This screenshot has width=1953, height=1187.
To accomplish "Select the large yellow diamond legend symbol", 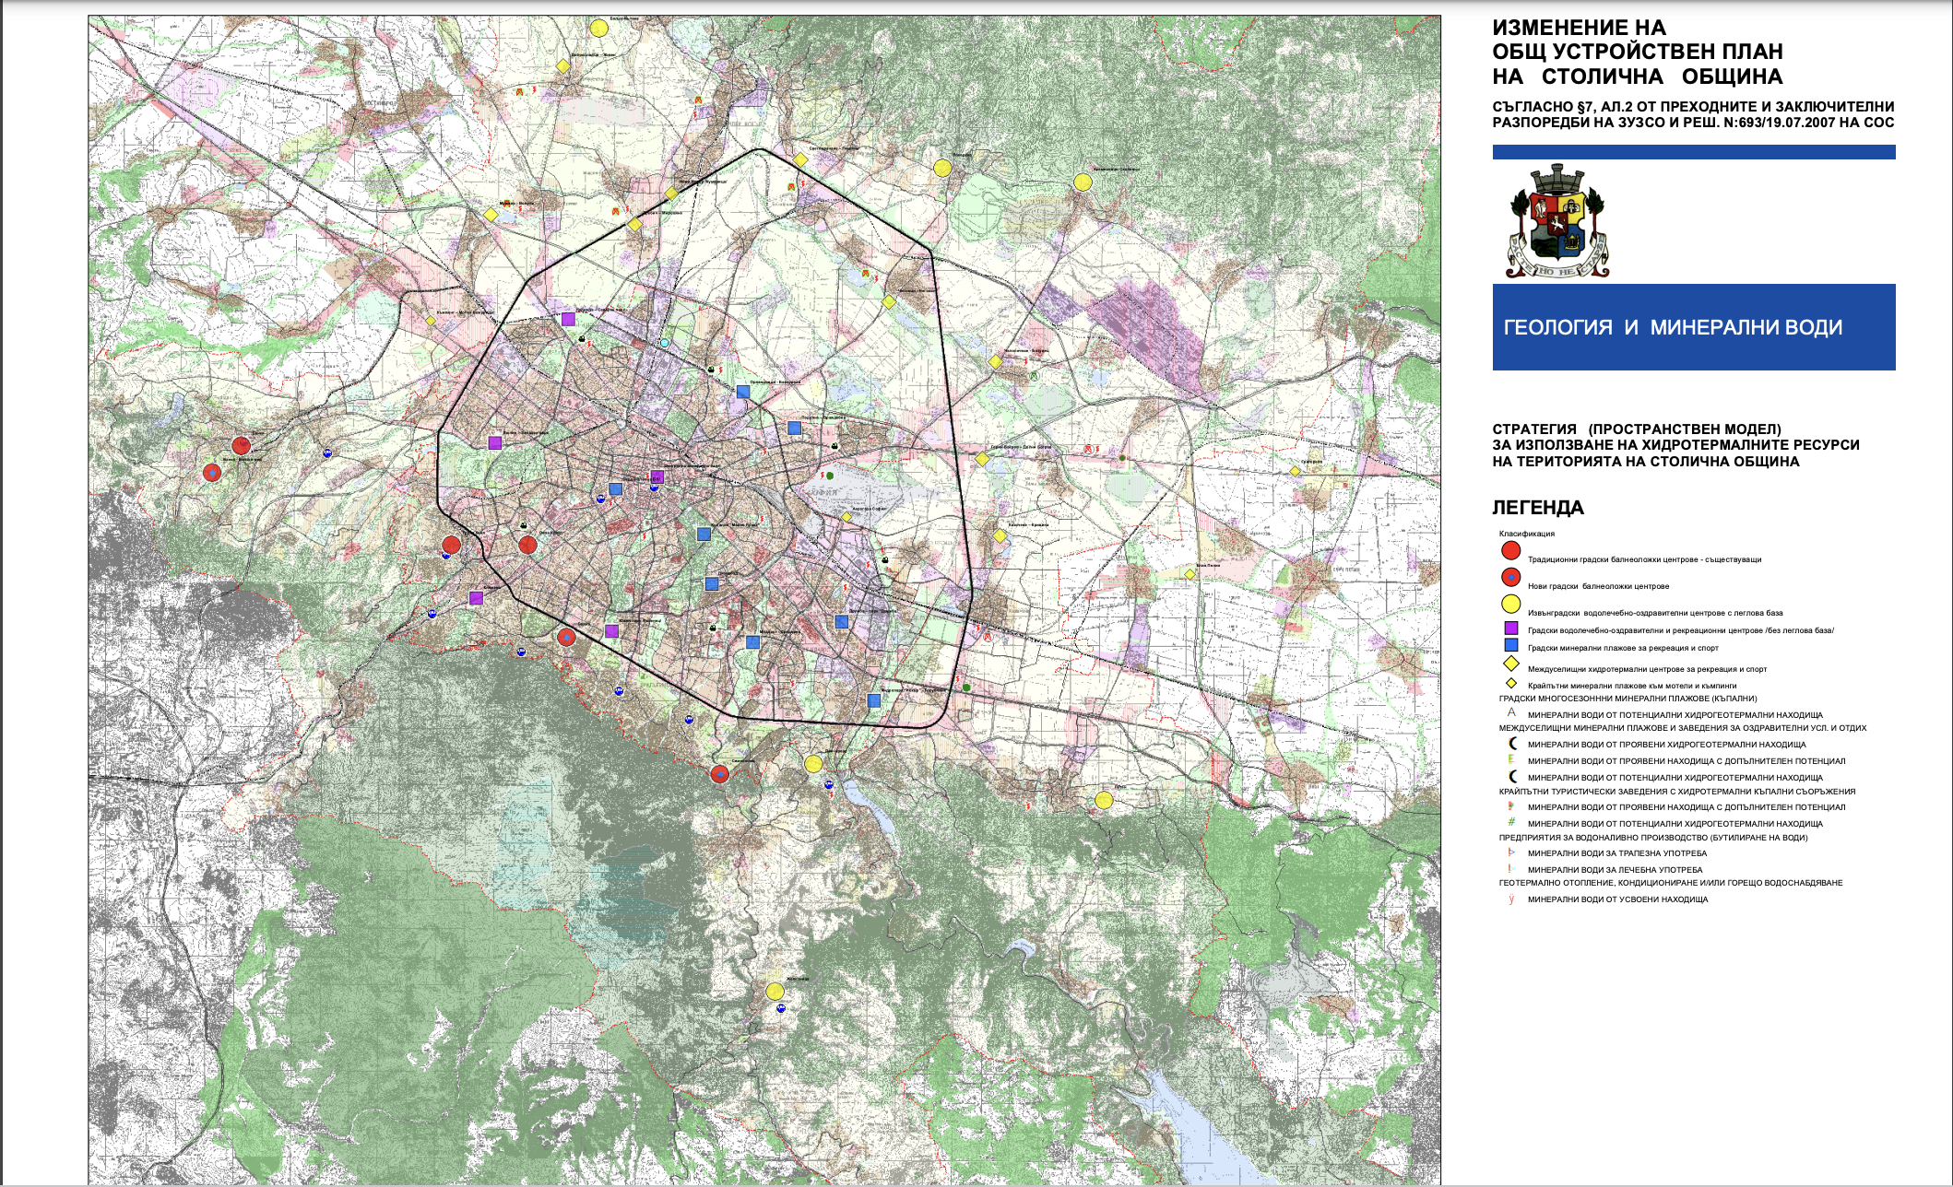I will (1510, 664).
